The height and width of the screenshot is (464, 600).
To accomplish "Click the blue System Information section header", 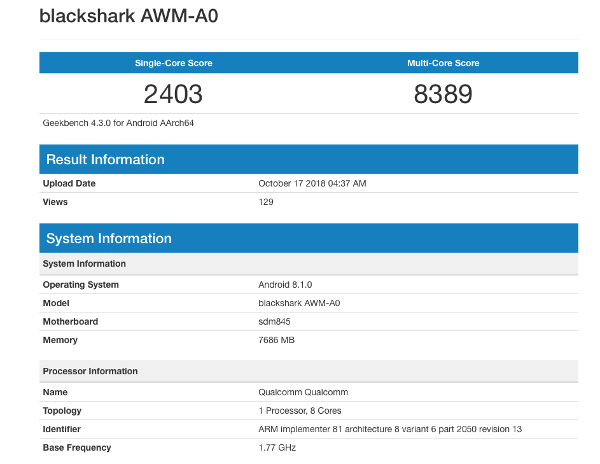I will click(109, 239).
